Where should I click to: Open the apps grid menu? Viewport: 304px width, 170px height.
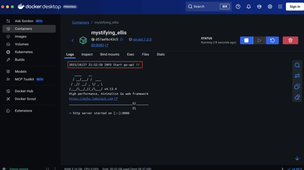pos(280,7)
